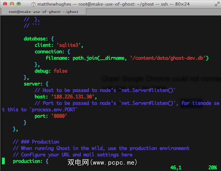
Task: Click the yellow minimize window button
Action: click(12, 4)
